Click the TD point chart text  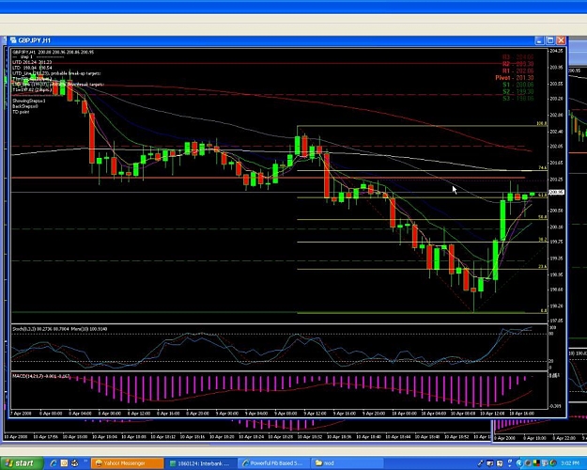pyautogui.click(x=21, y=112)
